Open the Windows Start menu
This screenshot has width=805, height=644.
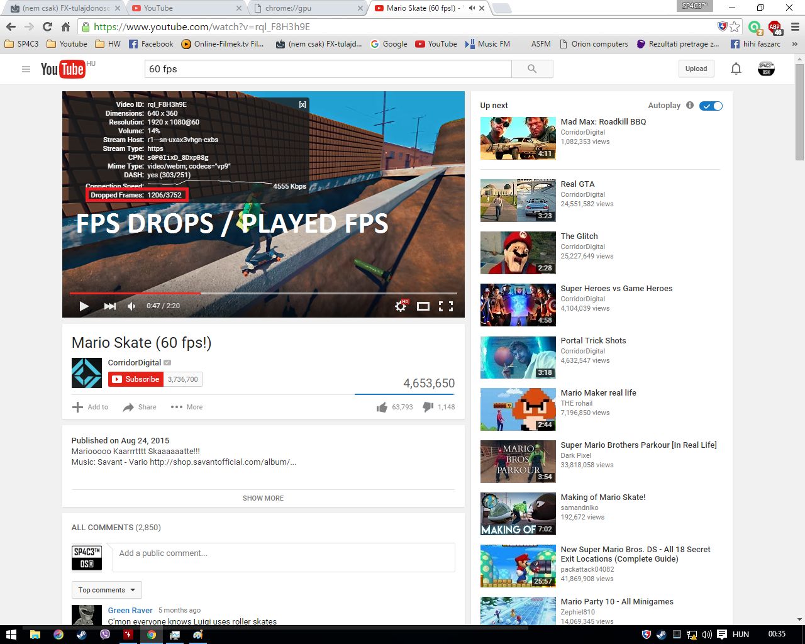click(11, 635)
